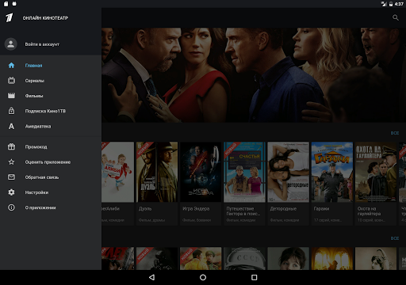Tap the star icon to rate app
This screenshot has height=285, width=406.
coord(11,161)
